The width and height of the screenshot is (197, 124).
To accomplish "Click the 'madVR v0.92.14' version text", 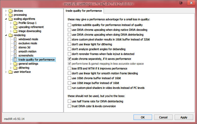I will (x=14, y=119).
